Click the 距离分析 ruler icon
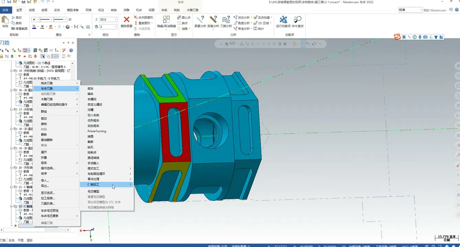Screen dimensions: 460x247 point(213,20)
